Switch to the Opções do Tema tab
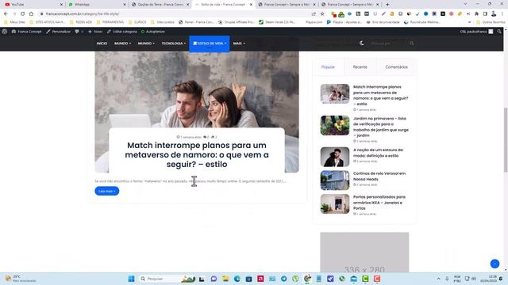The height and width of the screenshot is (285, 508). 160,5
